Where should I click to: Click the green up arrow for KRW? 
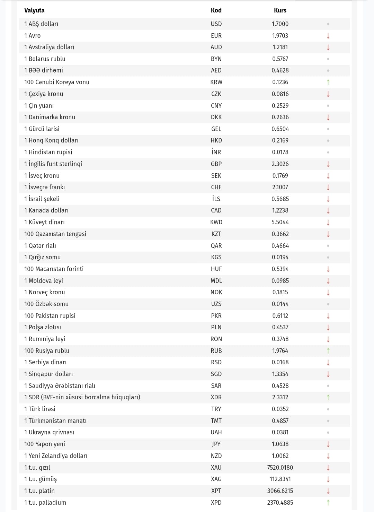point(328,82)
